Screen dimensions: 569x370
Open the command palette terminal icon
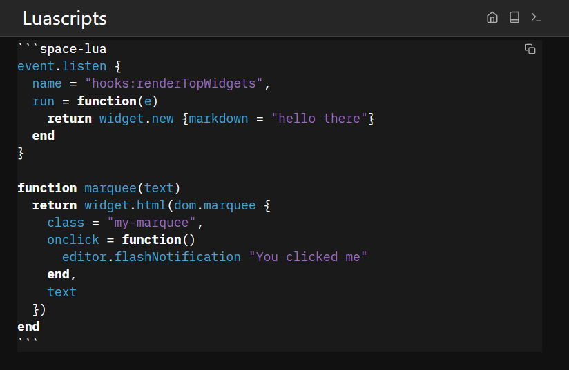pyautogui.click(x=537, y=18)
